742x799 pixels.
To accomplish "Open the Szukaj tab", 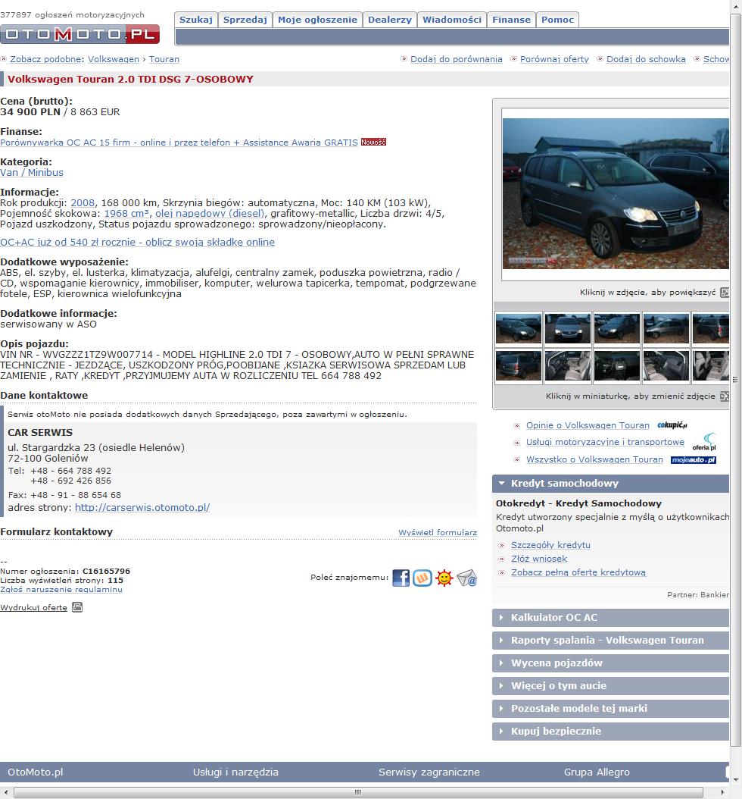I will click(x=196, y=20).
